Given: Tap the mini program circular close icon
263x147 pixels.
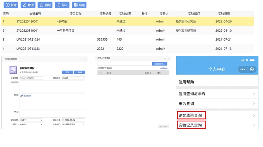Looking at the screenshot, I should pos(252,69).
